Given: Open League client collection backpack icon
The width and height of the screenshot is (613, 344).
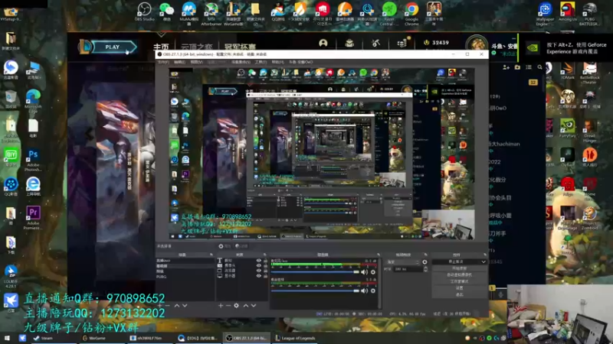Looking at the screenshot, I should [x=349, y=43].
